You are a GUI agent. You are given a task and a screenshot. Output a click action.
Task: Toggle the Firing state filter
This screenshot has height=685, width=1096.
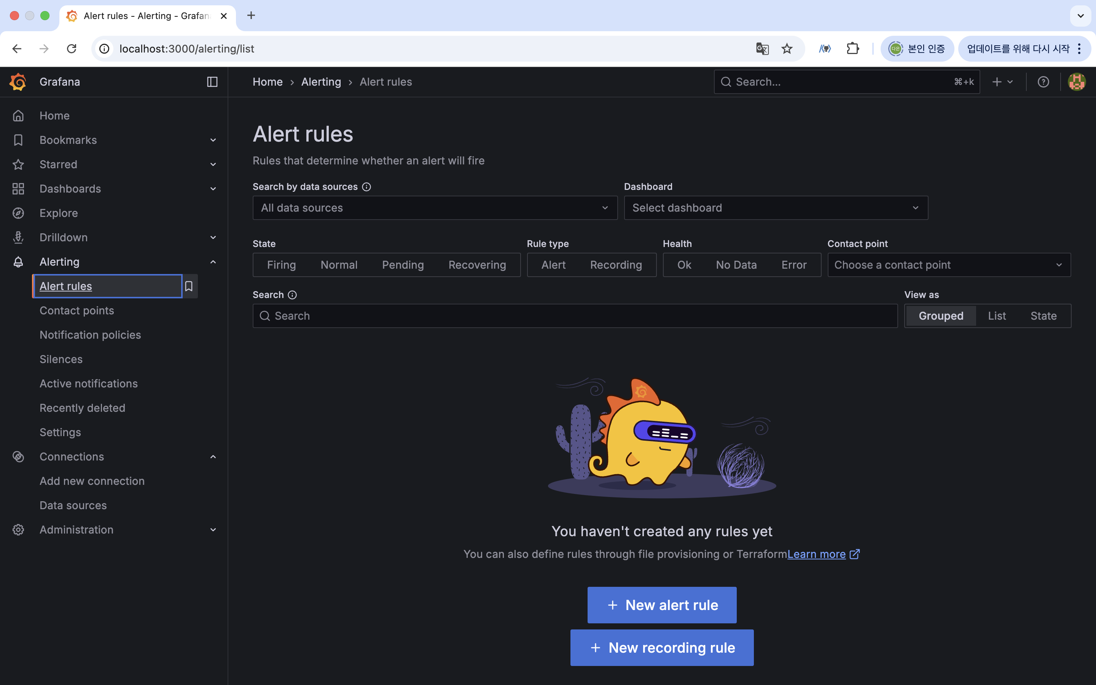[x=281, y=265]
